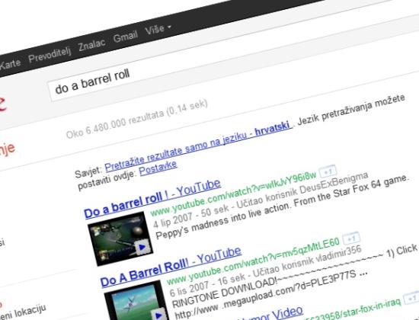Select Znalac in the top bar
This screenshot has height=320, width=419.
[x=91, y=45]
